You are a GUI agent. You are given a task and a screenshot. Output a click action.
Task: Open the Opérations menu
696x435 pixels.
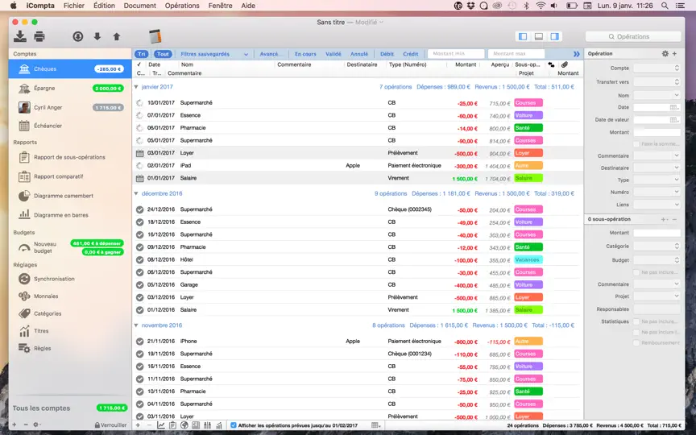click(182, 6)
